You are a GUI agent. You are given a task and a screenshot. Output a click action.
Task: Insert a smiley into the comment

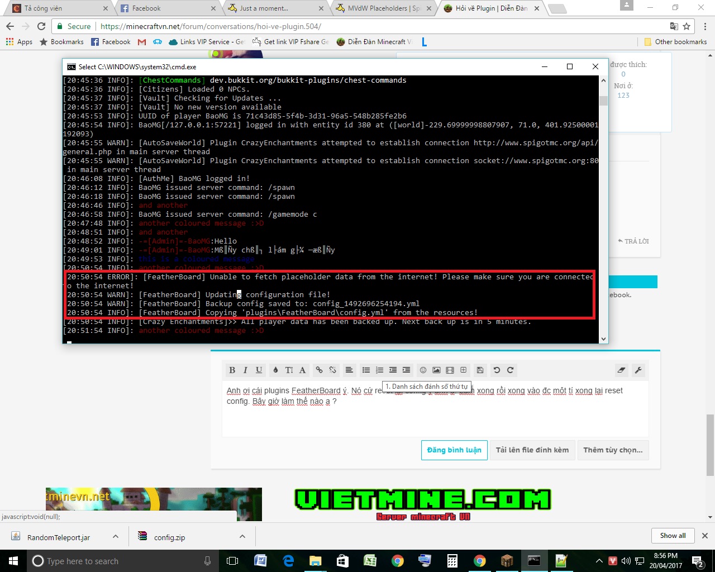point(423,370)
